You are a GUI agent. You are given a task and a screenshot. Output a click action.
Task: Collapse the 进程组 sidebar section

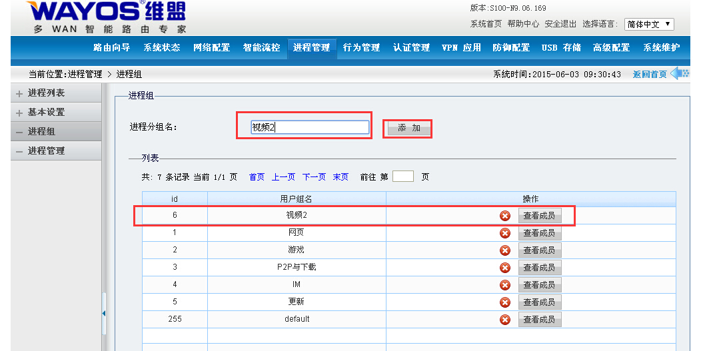[19, 132]
